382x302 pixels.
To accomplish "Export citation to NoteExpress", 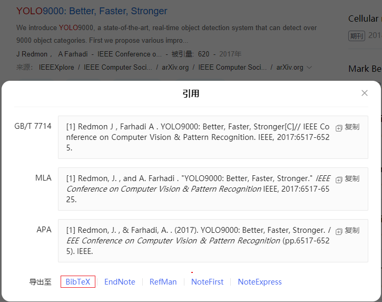I will (x=260, y=282).
